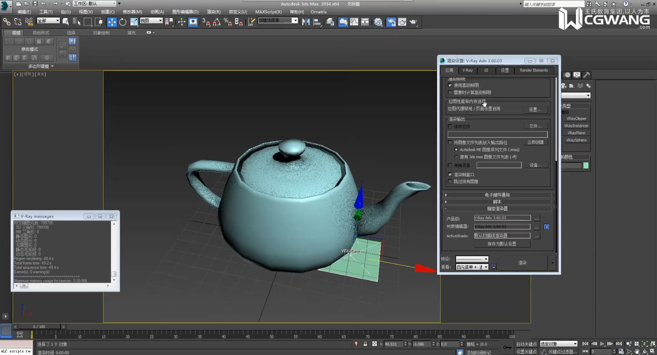Expand the 电子邮件通知 rollout

[497, 195]
